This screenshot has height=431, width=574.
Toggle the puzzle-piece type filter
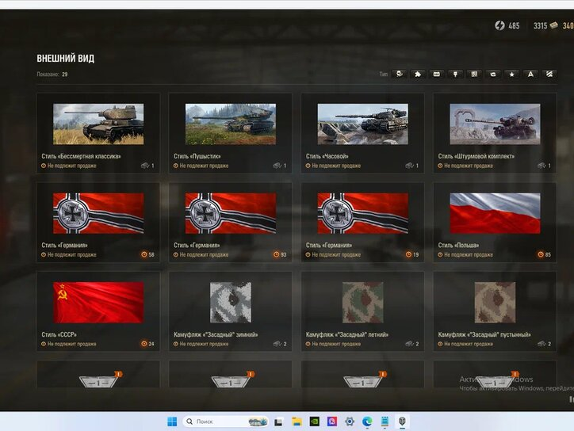point(418,74)
